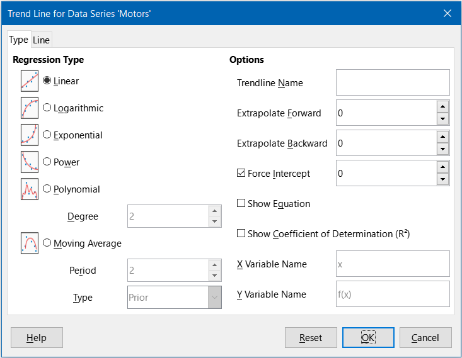Click the Power regression curve icon

[x=30, y=162]
